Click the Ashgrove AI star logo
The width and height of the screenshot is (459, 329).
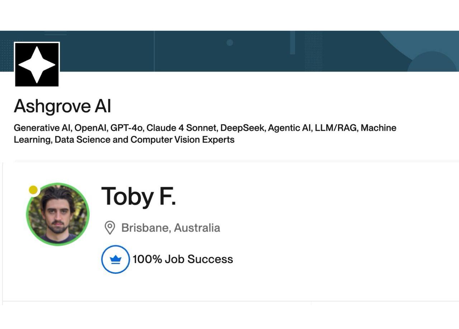pyautogui.click(x=37, y=65)
